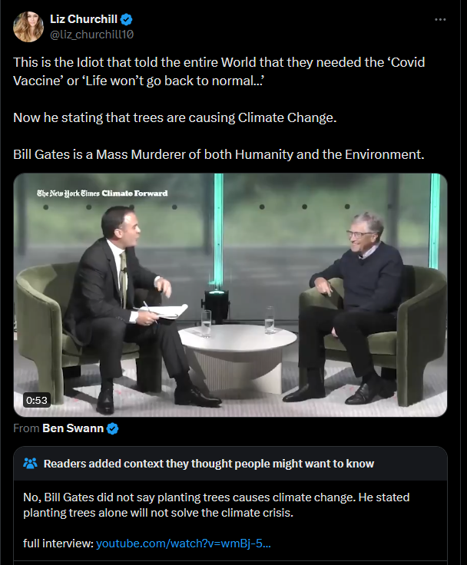The height and width of the screenshot is (565, 467).
Task: Click the community note text body
Action: [217, 505]
